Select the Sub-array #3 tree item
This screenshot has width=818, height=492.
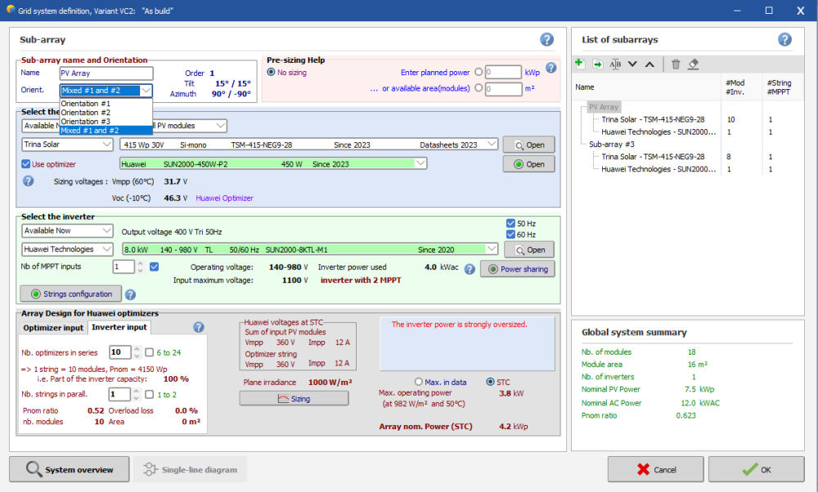pyautogui.click(x=613, y=144)
